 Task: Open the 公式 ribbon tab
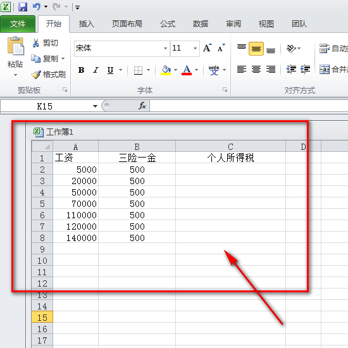[x=168, y=24]
